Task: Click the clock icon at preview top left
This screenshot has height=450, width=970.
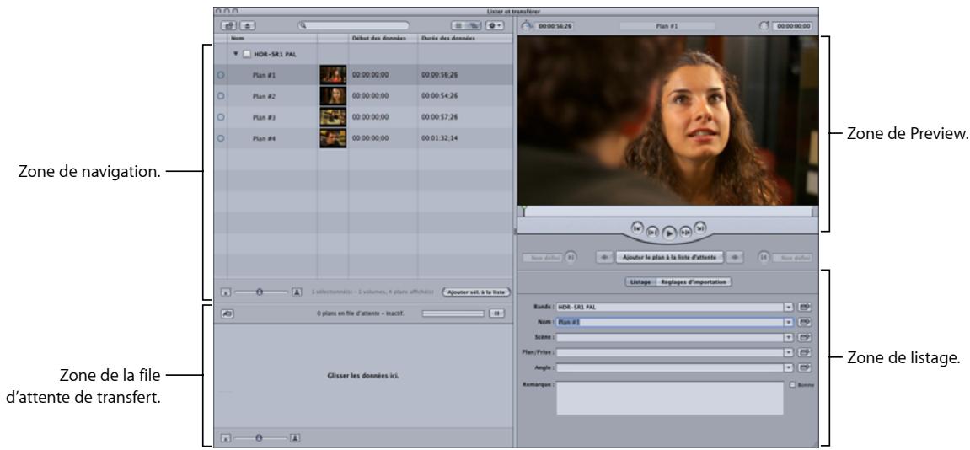Action: (x=527, y=26)
